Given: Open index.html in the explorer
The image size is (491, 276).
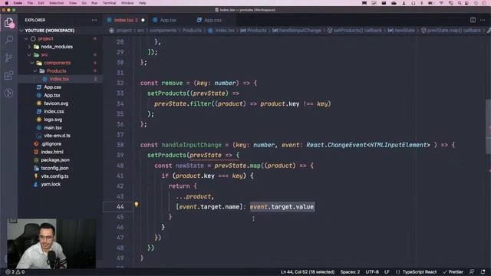Looking at the screenshot, I should tap(60, 152).
